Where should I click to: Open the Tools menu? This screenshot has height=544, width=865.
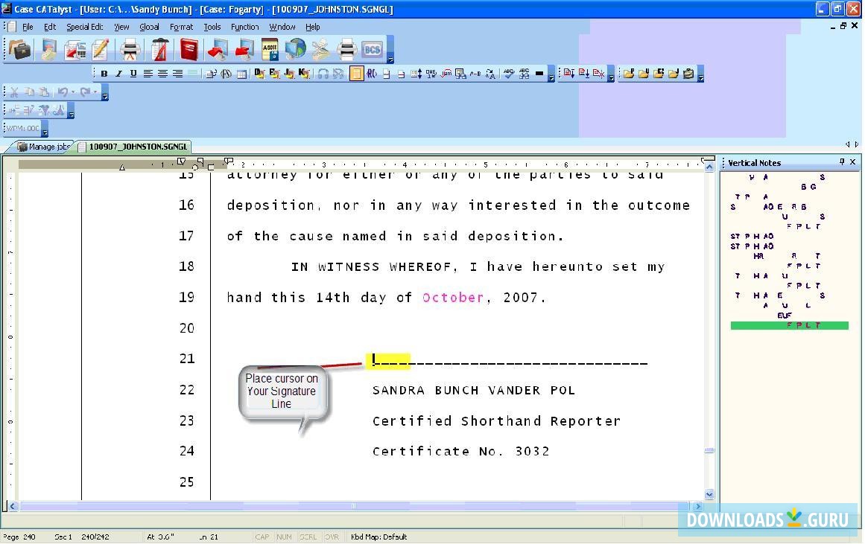[212, 27]
